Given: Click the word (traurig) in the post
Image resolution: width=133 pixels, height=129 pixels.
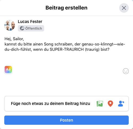Looking at the screenshot, I should (x=92, y=49).
